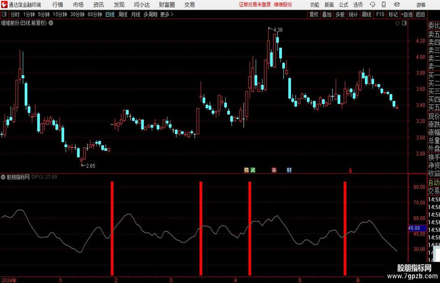The width and height of the screenshot is (440, 283).
Task: Click the 返回 back button
Action: [x=420, y=14]
